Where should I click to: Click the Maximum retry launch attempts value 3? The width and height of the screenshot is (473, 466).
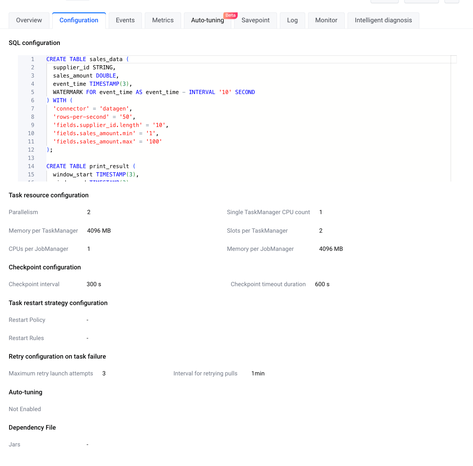104,373
